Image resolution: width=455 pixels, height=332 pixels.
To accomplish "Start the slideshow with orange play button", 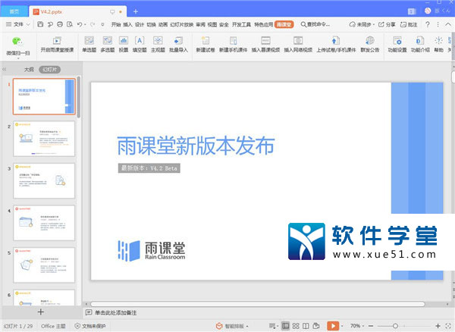I will point(333,326).
